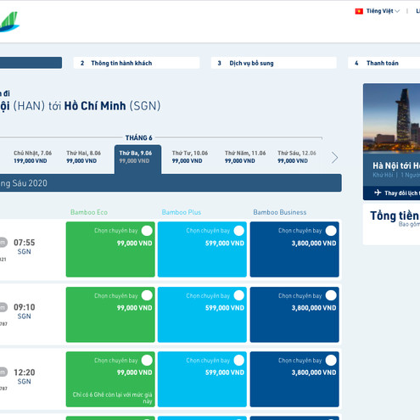
Task: Select Bamboo Plus radio for 09:10 flight
Action: (x=239, y=295)
